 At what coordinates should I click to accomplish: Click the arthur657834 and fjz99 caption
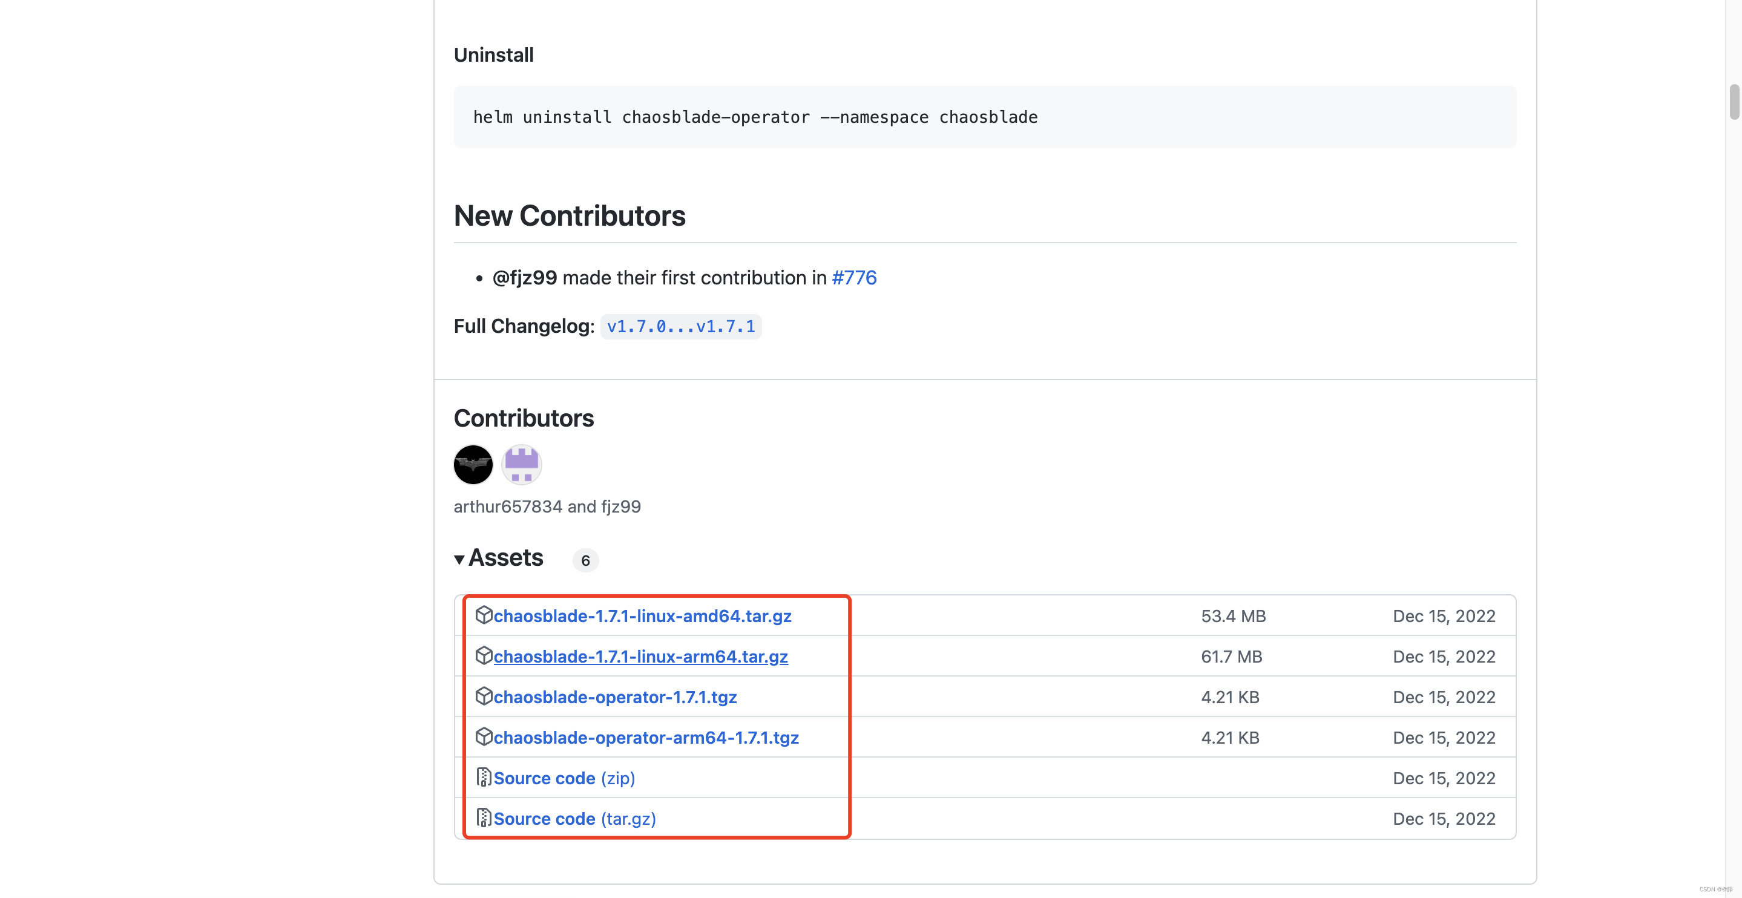click(x=547, y=506)
